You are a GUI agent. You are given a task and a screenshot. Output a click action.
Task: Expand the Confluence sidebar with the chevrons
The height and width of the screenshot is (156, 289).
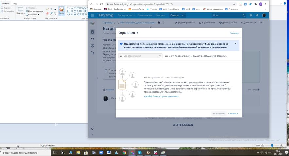pyautogui.click(x=92, y=134)
